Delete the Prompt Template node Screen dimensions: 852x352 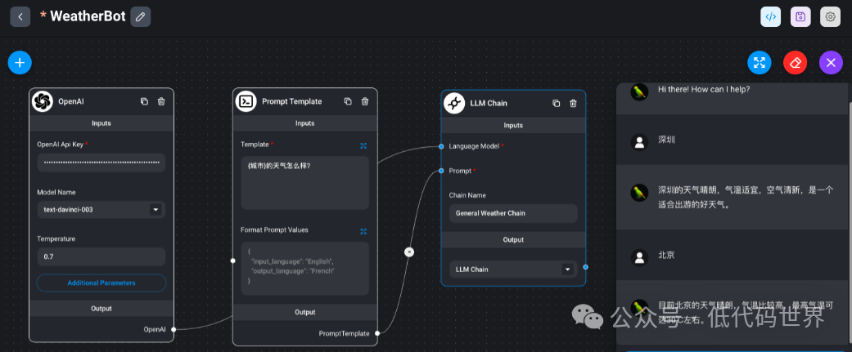click(365, 101)
